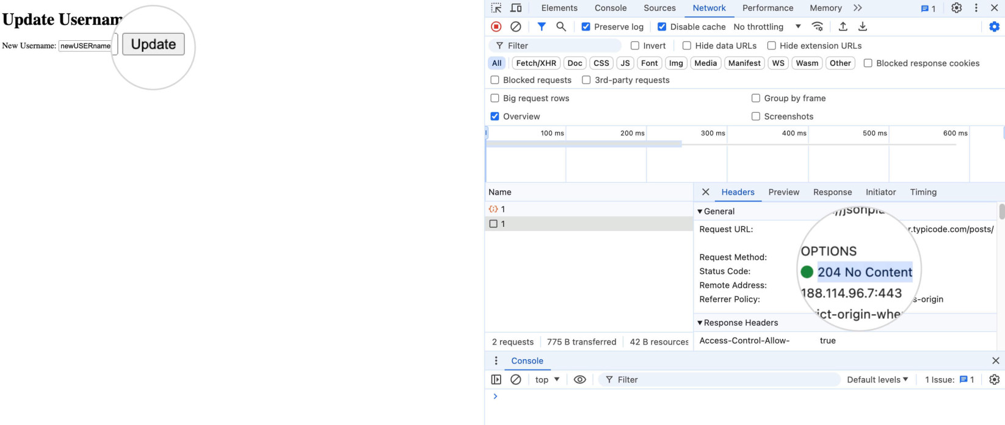This screenshot has width=1005, height=425.
Task: Open the Preview tab of request
Action: 784,192
